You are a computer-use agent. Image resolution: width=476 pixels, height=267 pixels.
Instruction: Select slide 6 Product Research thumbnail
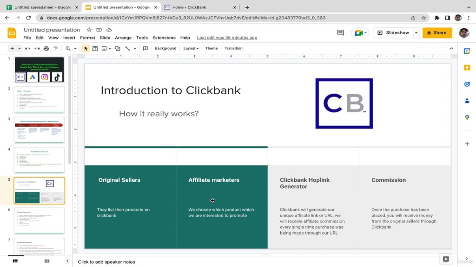[x=39, y=221]
